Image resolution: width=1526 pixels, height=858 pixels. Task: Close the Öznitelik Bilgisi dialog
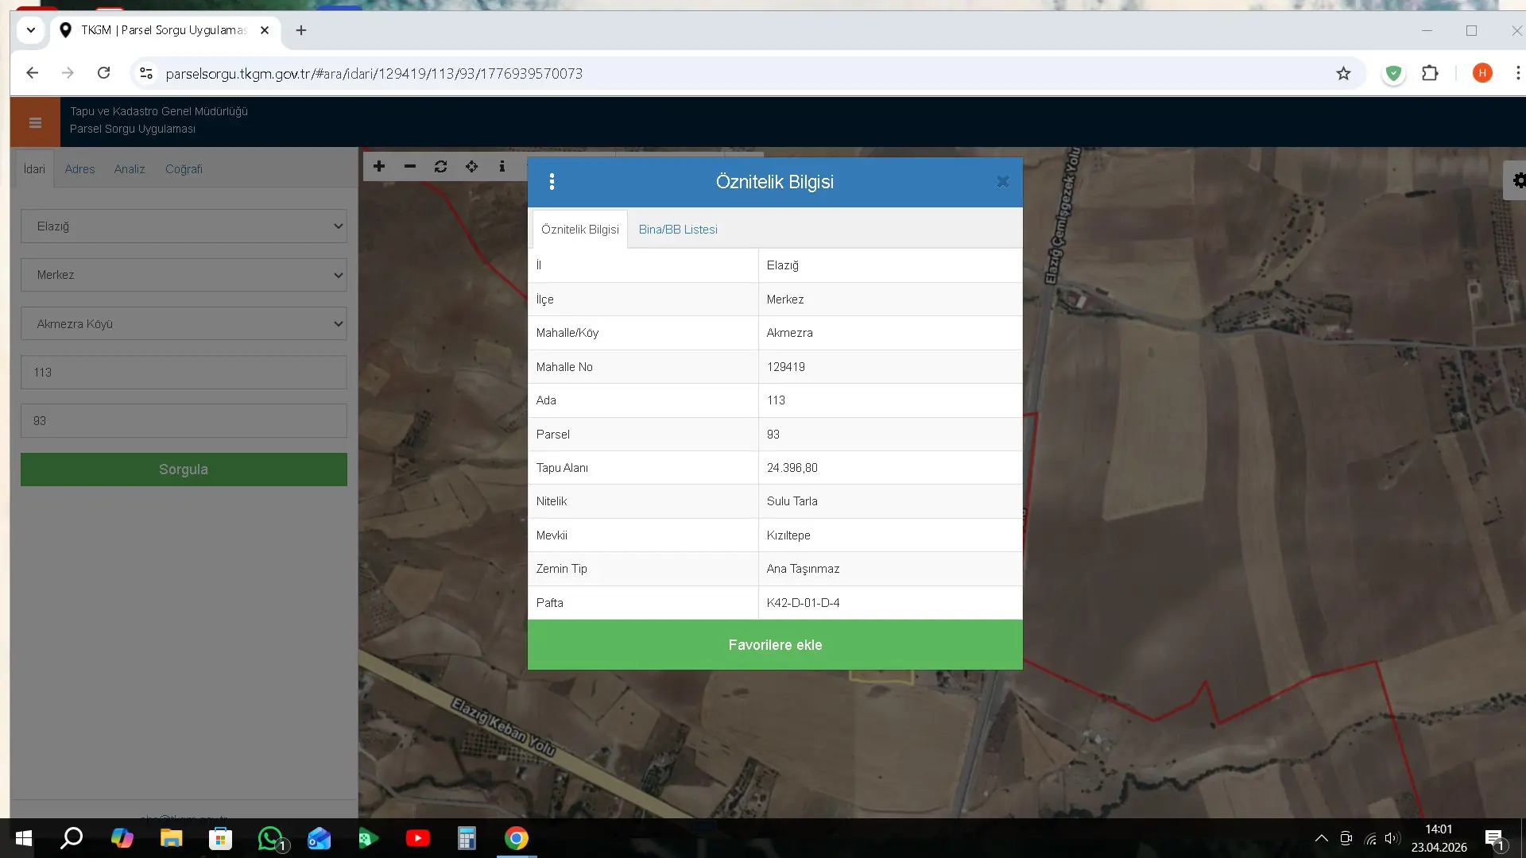coord(1003,182)
